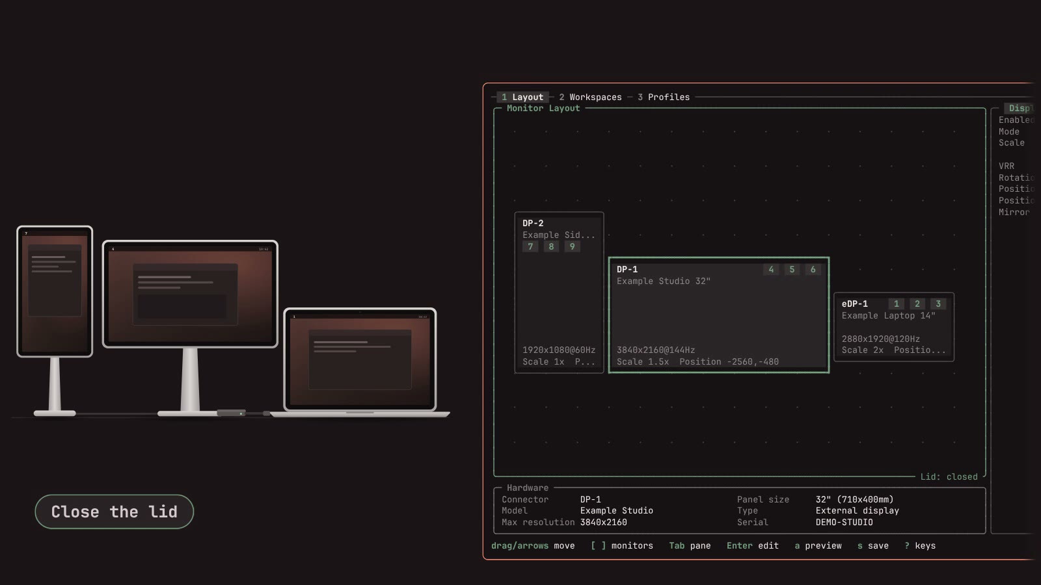Viewport: 1041px width, 585px height.
Task: Click the 'Enter edit' shortcut hint
Action: [x=753, y=545]
